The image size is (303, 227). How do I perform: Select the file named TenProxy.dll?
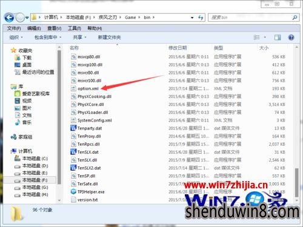point(89,136)
